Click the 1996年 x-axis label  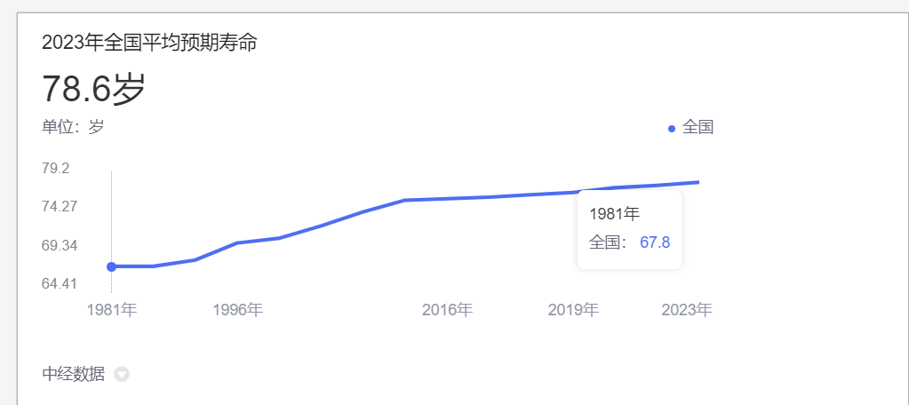(237, 310)
